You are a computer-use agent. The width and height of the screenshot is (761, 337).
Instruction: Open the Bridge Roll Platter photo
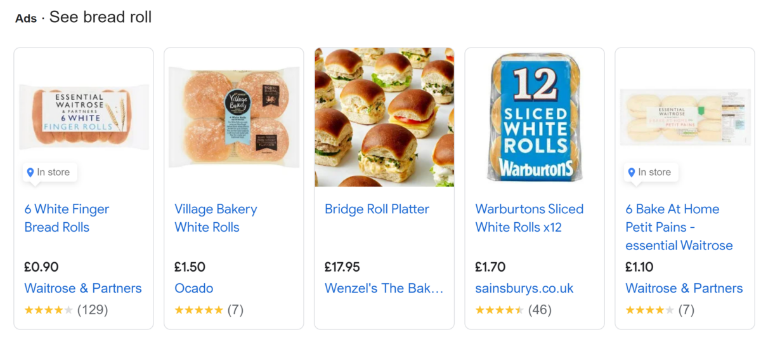pos(384,117)
